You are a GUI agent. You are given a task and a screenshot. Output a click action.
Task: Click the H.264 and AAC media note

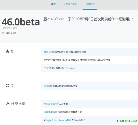coord(77,60)
